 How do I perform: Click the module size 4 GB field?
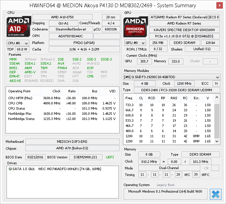coord(145,84)
